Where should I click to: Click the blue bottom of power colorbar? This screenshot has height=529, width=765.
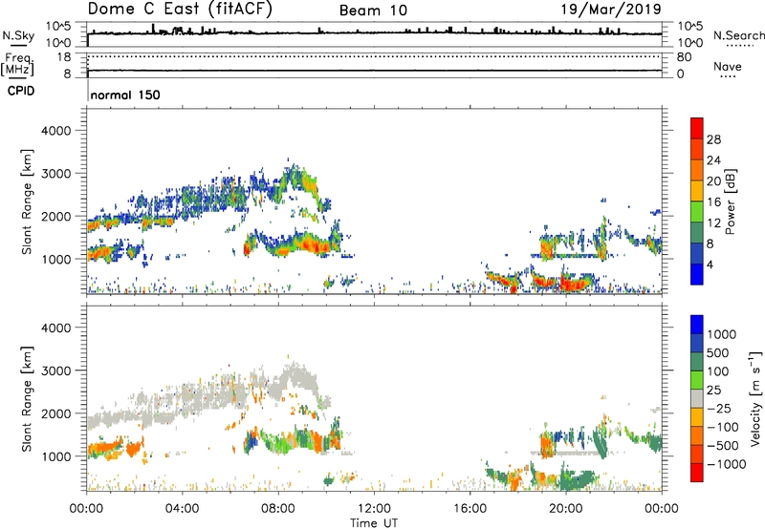tap(697, 274)
